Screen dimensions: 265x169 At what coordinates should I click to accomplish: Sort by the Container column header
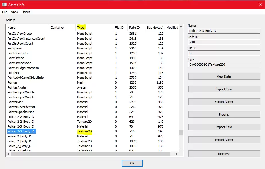click(62, 28)
